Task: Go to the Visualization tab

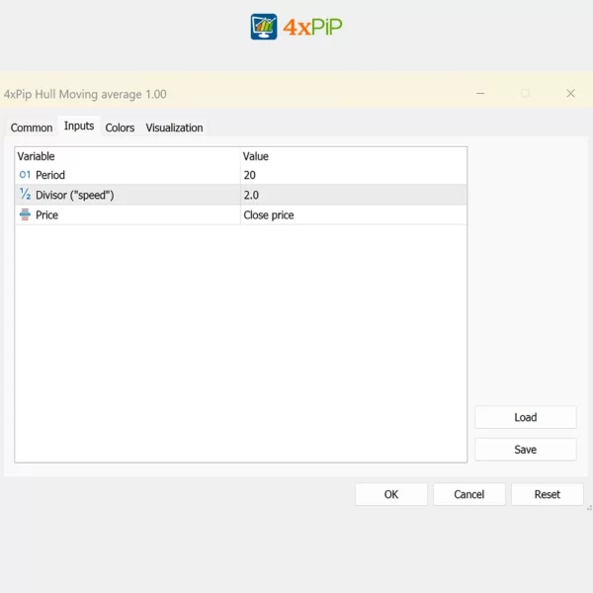Action: click(174, 127)
